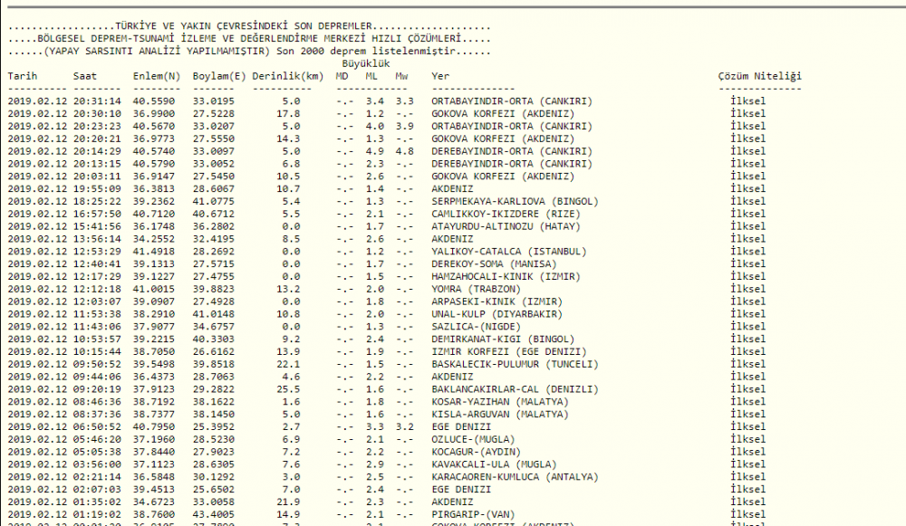Image resolution: width=906 pixels, height=526 pixels.
Task: Click the Boylam(E) column header
Action: point(218,76)
